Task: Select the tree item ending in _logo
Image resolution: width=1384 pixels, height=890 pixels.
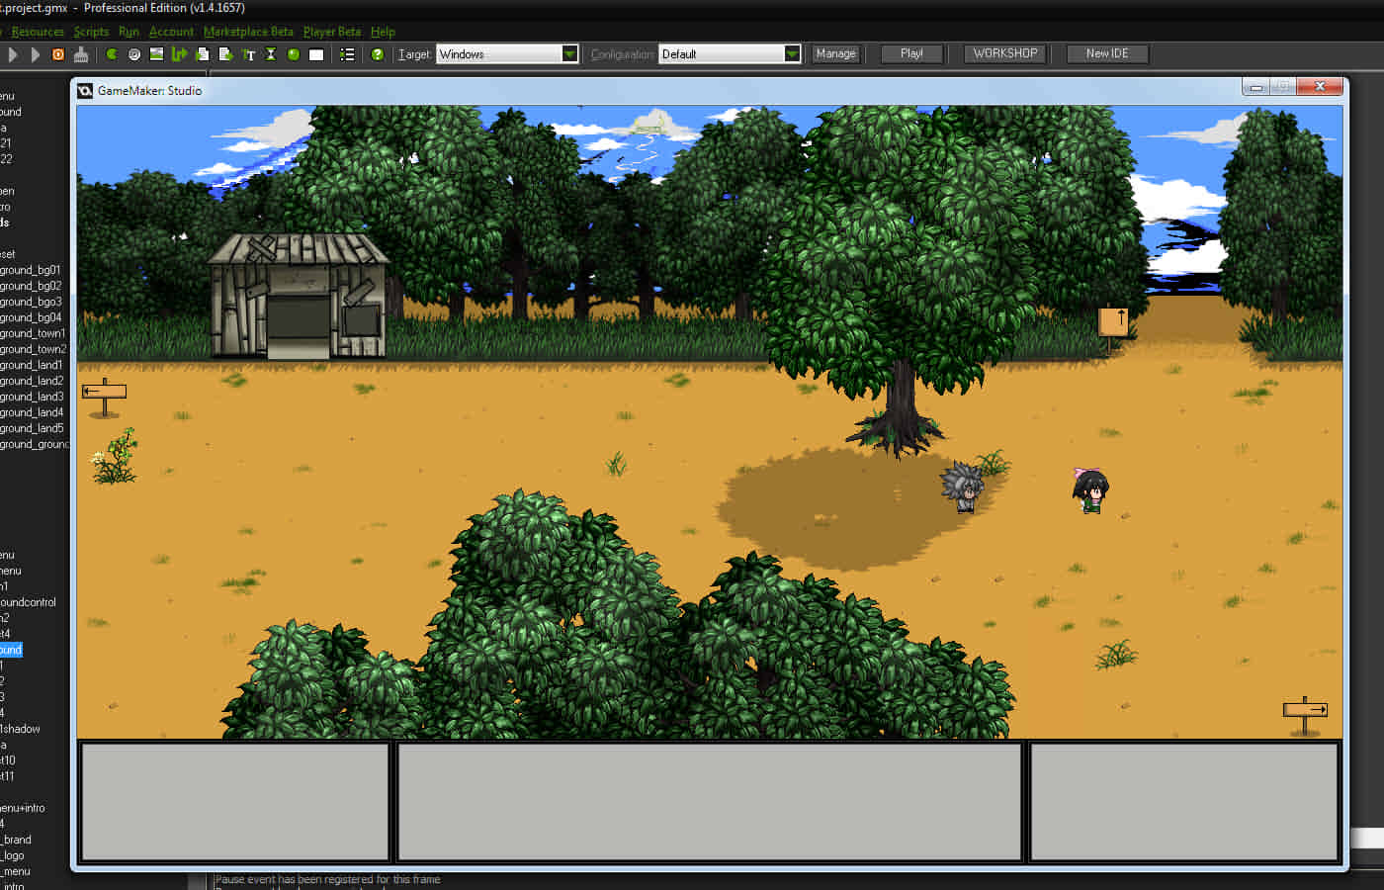Action: [13, 855]
